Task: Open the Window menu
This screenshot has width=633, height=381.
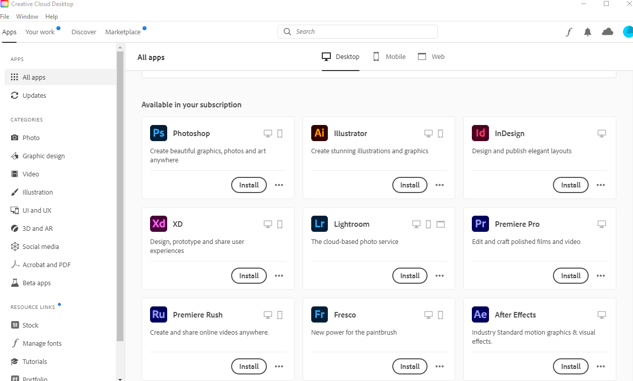Action: [x=27, y=17]
